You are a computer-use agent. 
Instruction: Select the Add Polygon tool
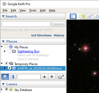(90, 16)
